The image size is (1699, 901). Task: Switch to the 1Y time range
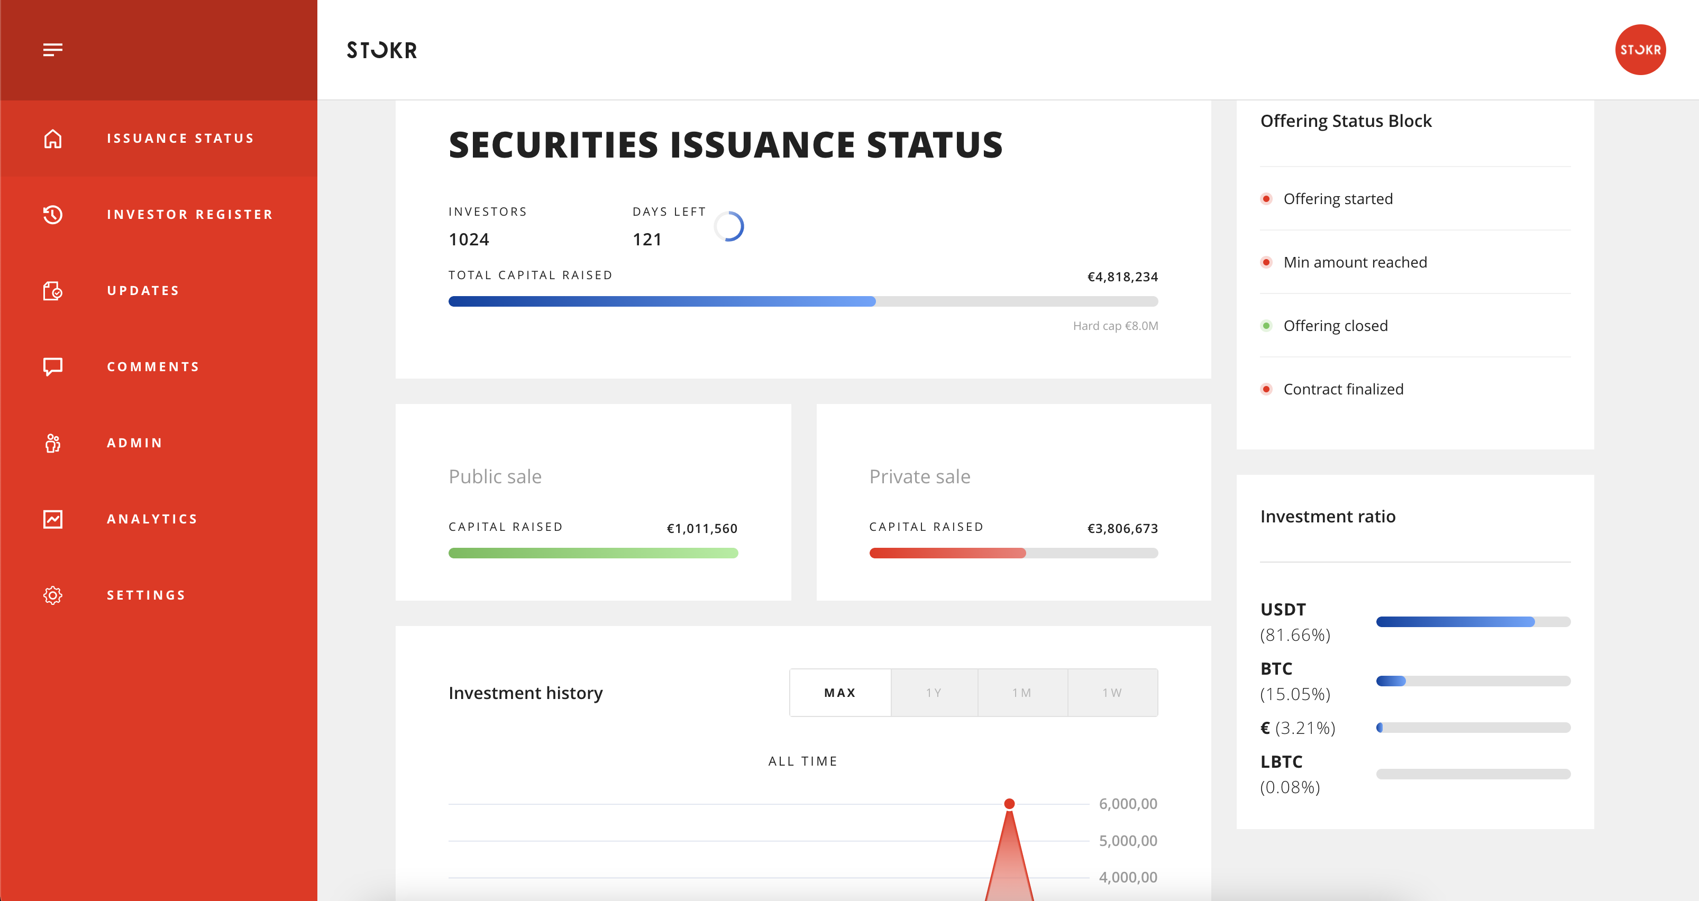(x=934, y=693)
